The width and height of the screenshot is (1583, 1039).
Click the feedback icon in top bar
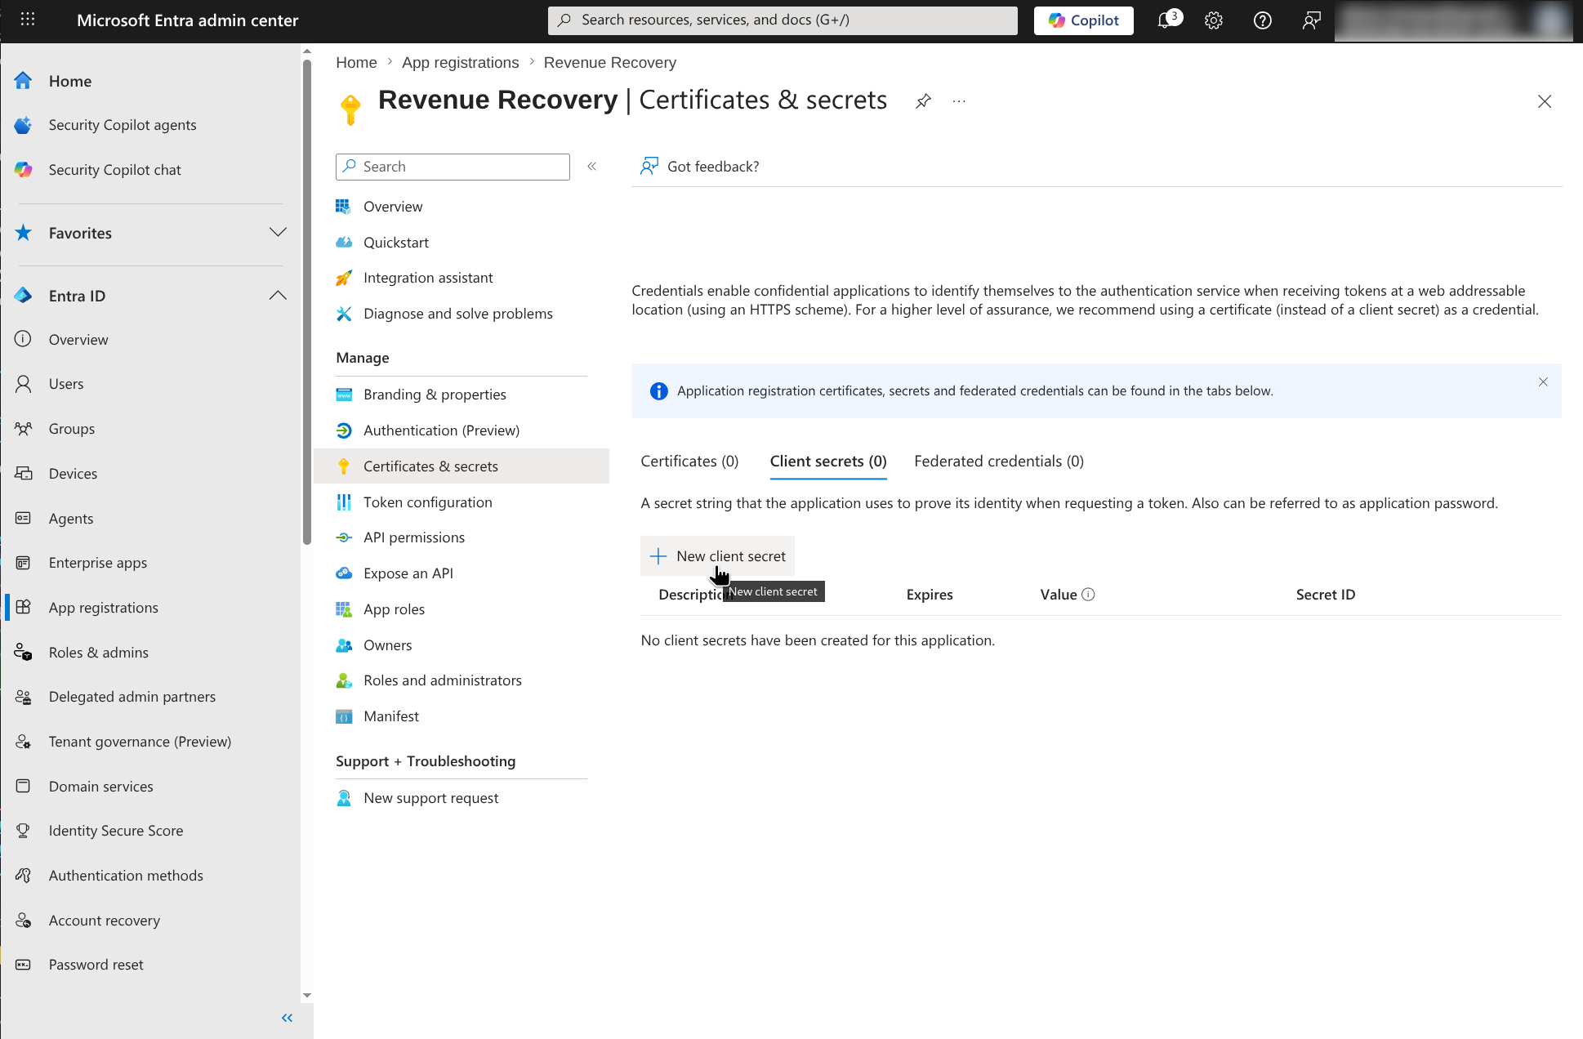tap(1312, 20)
